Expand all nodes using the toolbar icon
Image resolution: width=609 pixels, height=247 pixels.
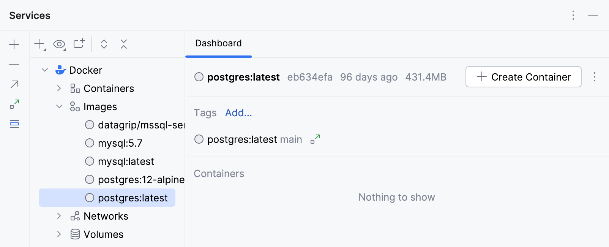pyautogui.click(x=104, y=44)
